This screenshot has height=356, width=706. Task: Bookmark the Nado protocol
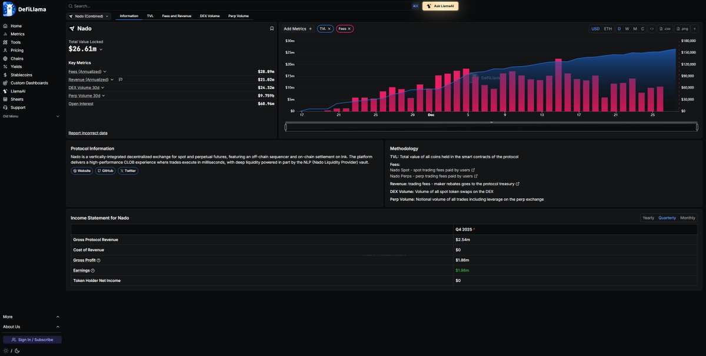(x=272, y=28)
